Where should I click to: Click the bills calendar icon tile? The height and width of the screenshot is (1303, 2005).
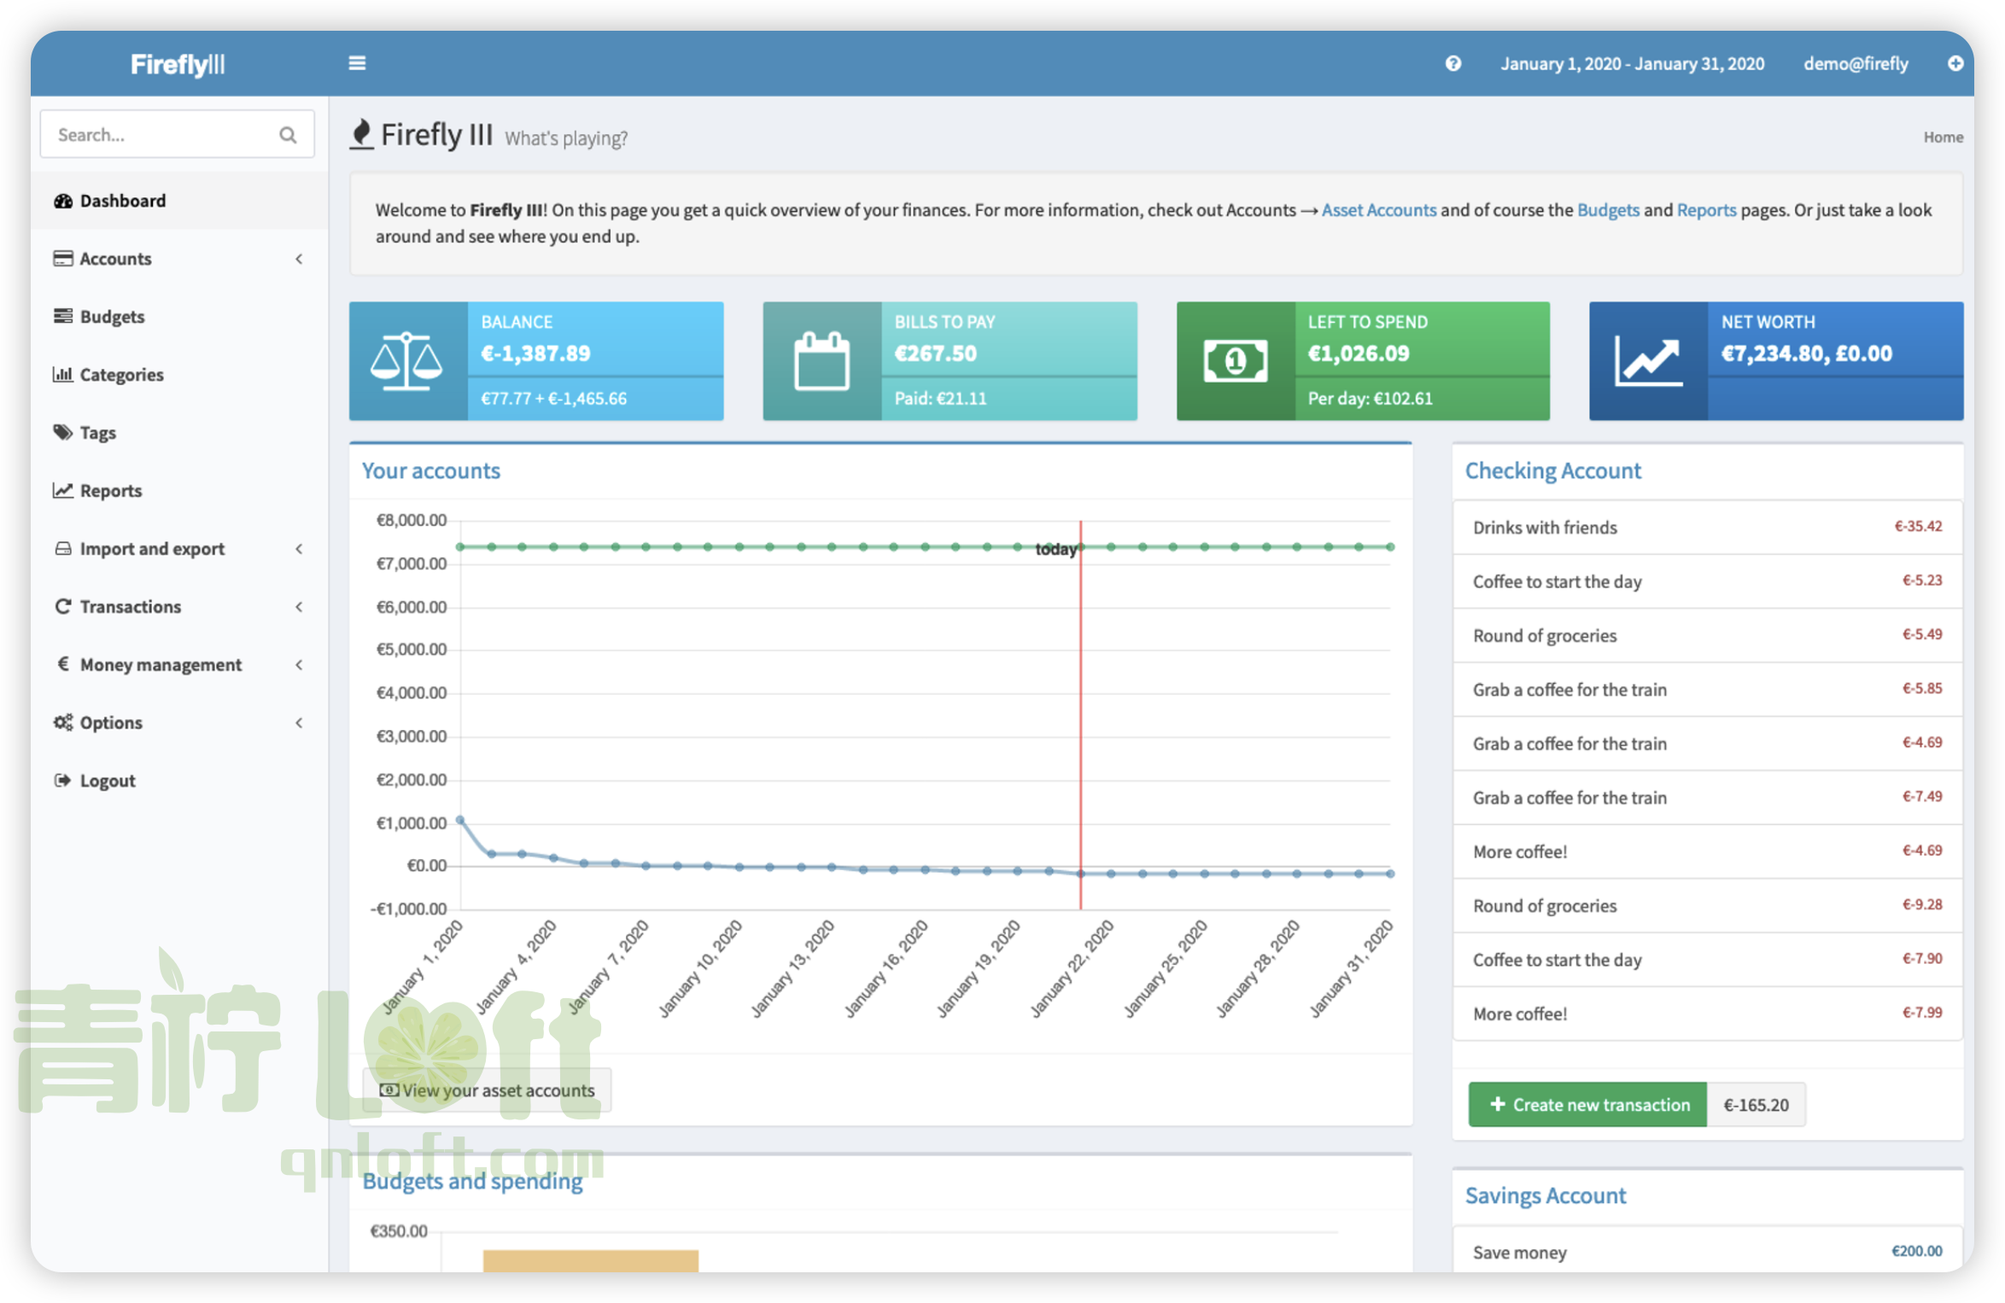tap(821, 361)
